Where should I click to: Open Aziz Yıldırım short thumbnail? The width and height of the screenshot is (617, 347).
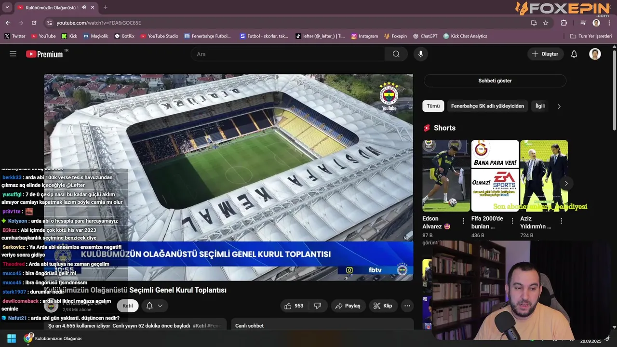(x=544, y=176)
